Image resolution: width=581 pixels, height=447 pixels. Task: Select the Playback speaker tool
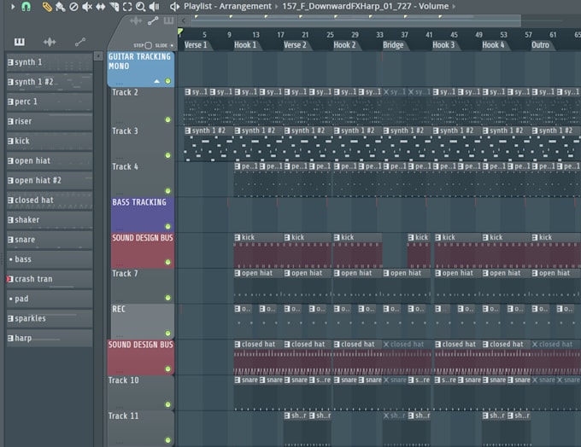click(x=154, y=7)
